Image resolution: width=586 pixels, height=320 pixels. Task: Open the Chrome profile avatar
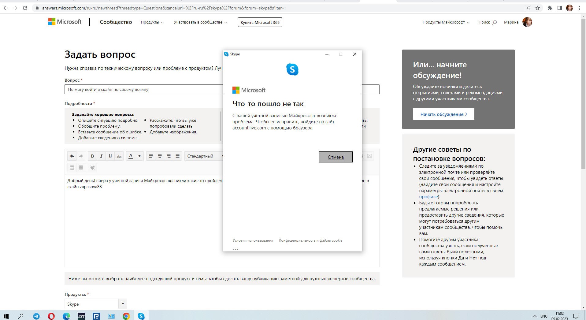(569, 8)
